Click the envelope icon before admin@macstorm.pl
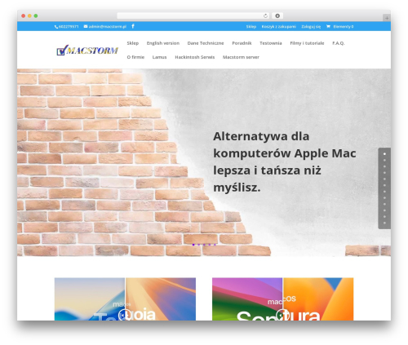Viewport: 408px width, 345px height. pos(86,26)
